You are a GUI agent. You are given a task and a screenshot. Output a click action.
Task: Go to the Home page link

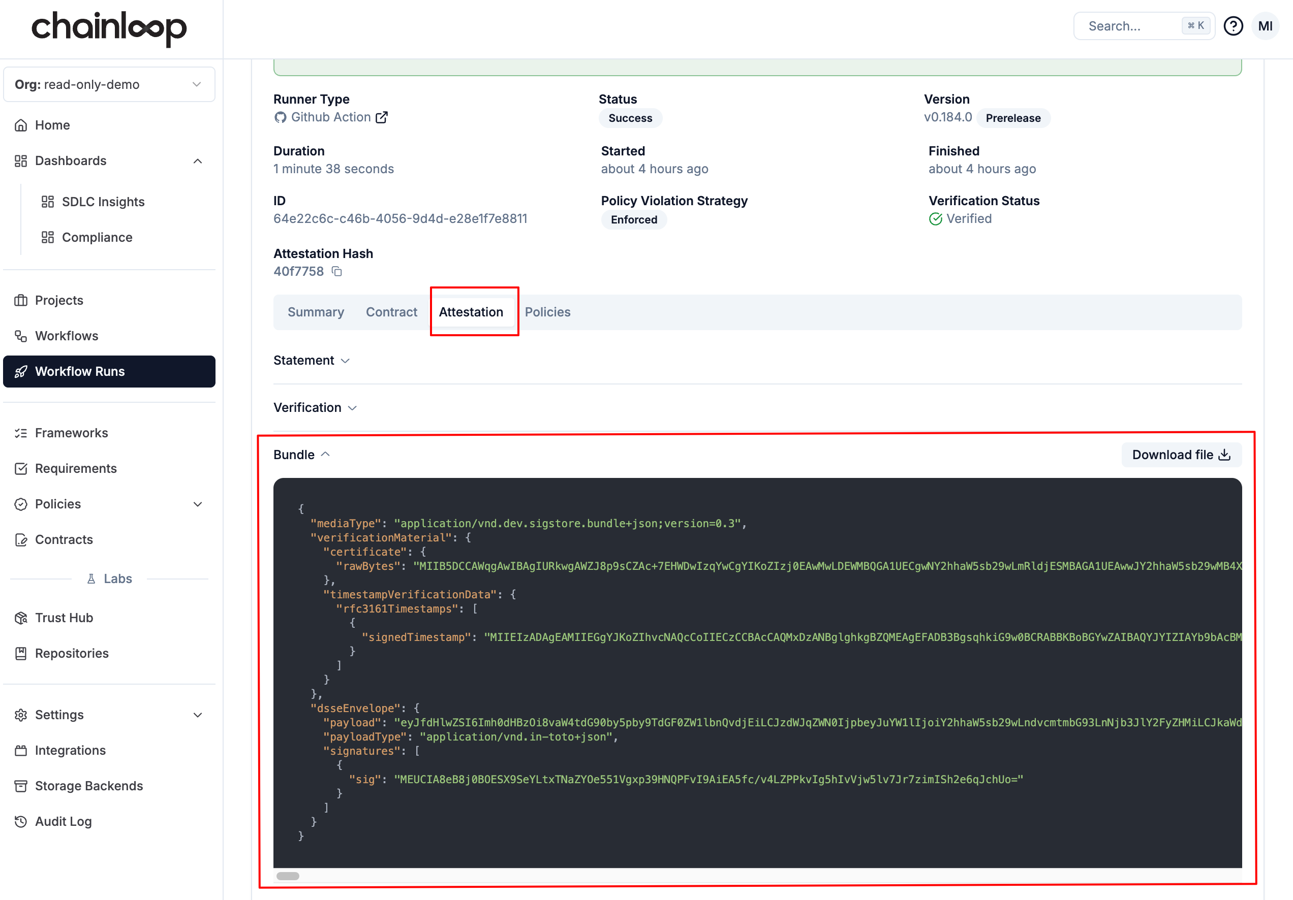109,125
